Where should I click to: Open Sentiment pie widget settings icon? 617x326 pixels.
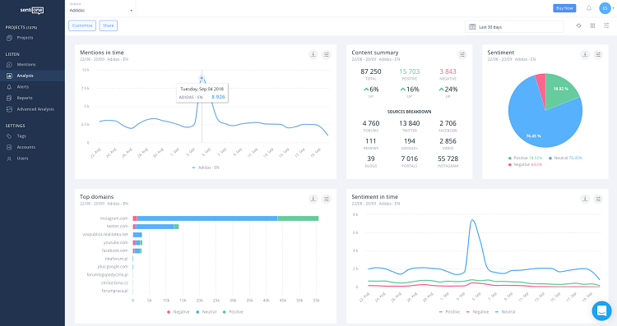(x=598, y=54)
